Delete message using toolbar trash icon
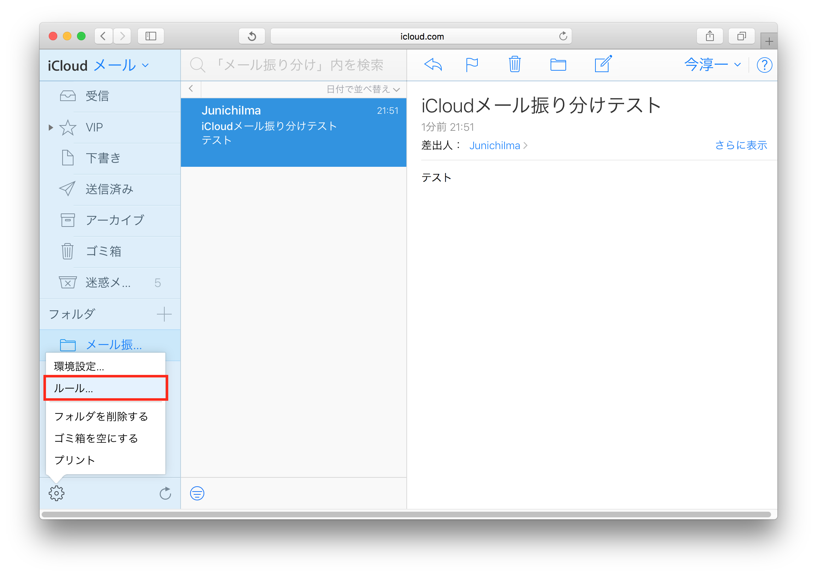The height and width of the screenshot is (576, 817). 515,64
